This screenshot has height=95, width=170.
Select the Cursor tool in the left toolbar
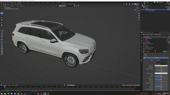pos(2,11)
